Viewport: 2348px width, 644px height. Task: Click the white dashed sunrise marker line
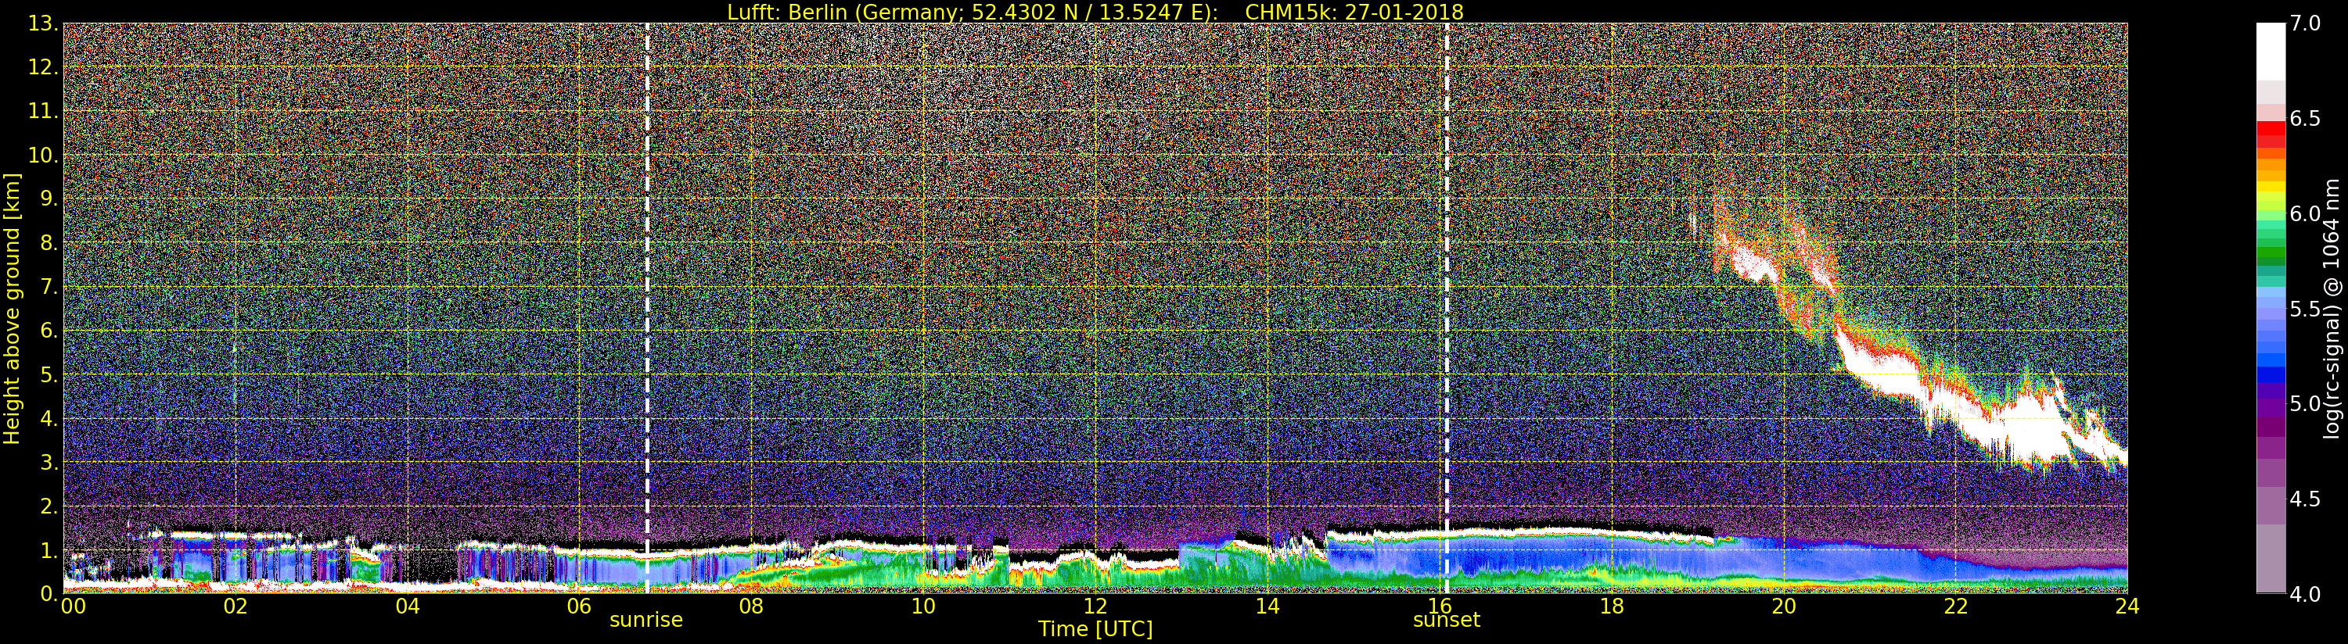point(647,308)
